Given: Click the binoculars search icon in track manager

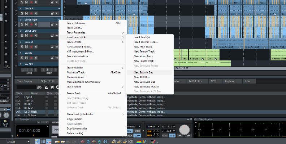Looking at the screenshot, I should (x=39, y=87).
